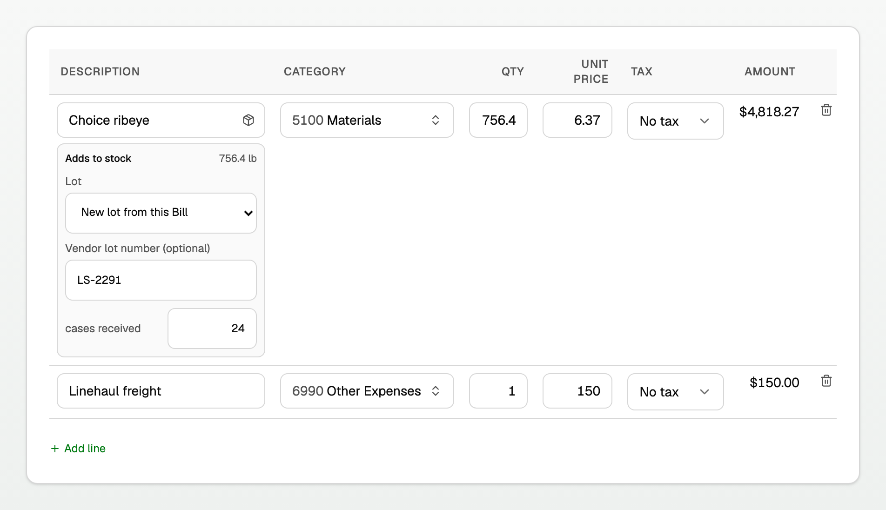
Task: Click the TAX column header
Action: click(x=642, y=72)
